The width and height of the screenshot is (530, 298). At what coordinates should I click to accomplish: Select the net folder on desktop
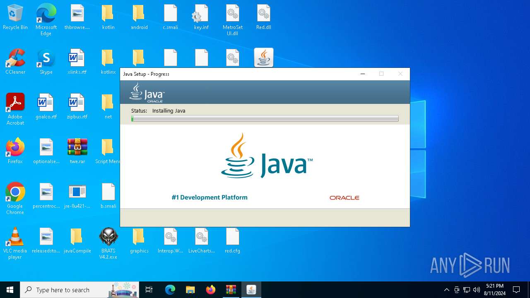(x=108, y=107)
